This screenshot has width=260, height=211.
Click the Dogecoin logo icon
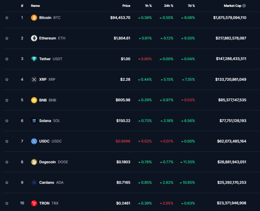(x=34, y=162)
